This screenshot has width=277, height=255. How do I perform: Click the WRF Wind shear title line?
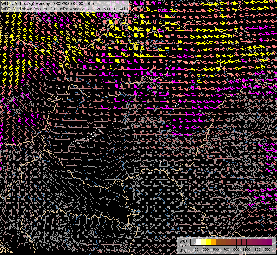click(65, 9)
